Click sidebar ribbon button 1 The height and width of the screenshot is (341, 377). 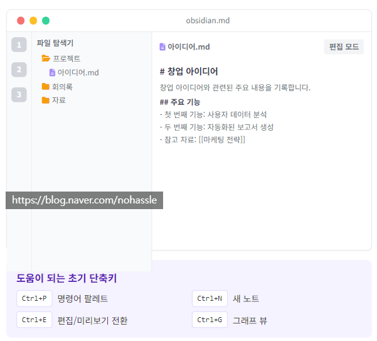19,45
